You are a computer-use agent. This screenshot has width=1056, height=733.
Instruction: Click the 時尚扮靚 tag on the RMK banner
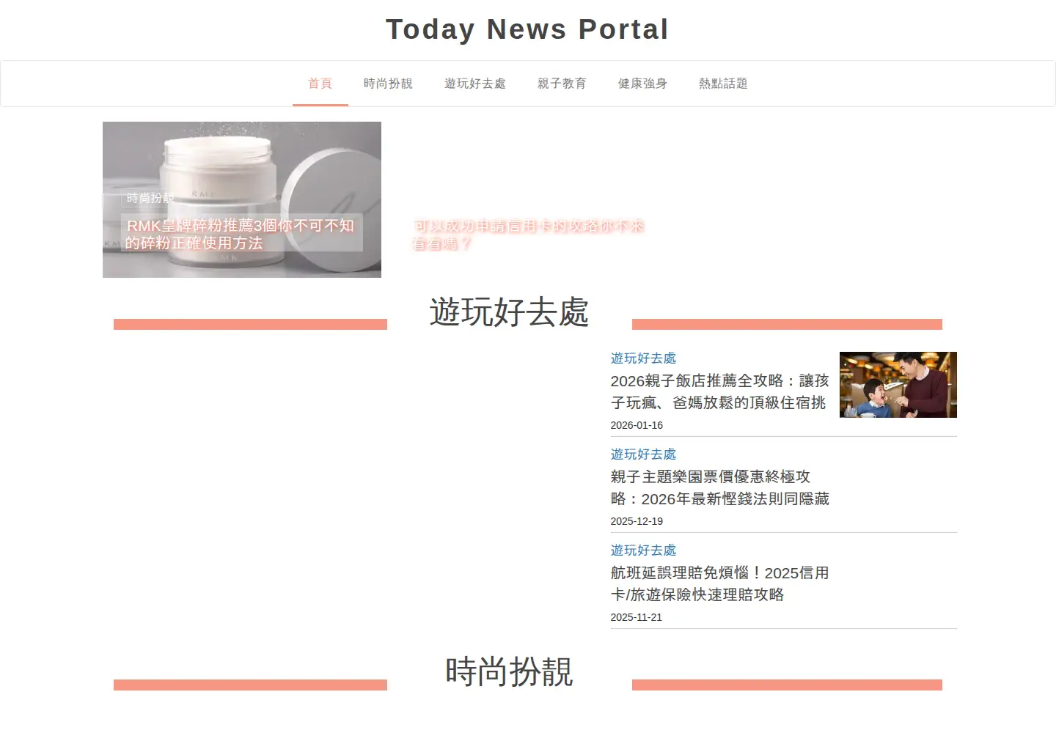[150, 198]
